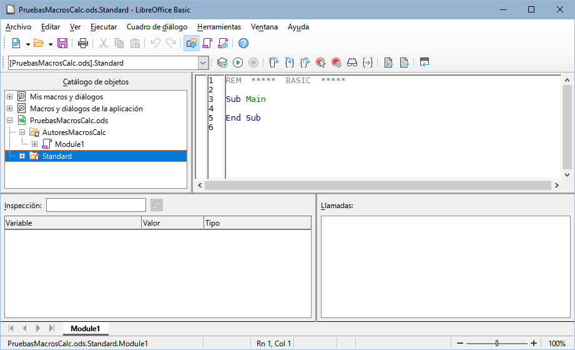Select Module1 in the object catalog tree
Image resolution: width=575 pixels, height=350 pixels.
click(x=70, y=144)
